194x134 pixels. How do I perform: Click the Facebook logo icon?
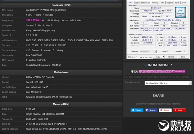147,110
